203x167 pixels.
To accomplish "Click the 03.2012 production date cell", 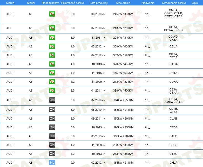I will click(98, 46).
